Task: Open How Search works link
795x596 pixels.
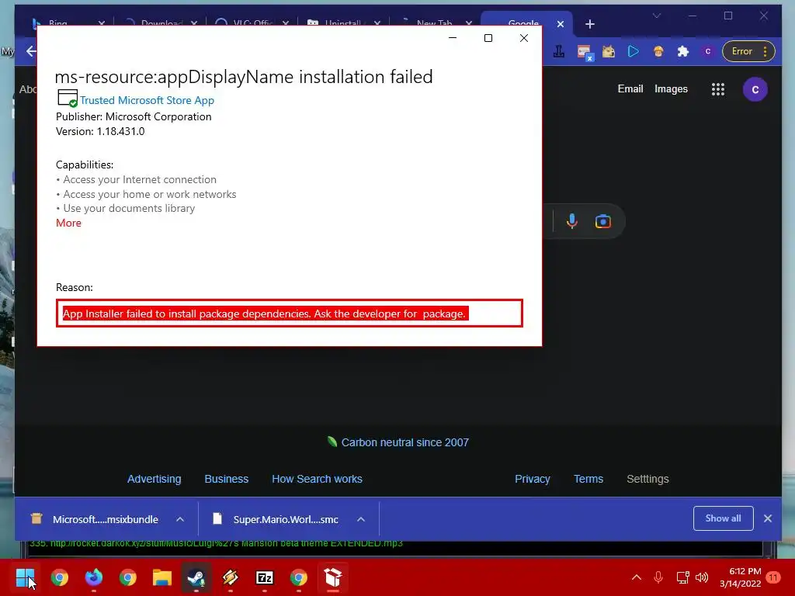Action: [x=317, y=479]
